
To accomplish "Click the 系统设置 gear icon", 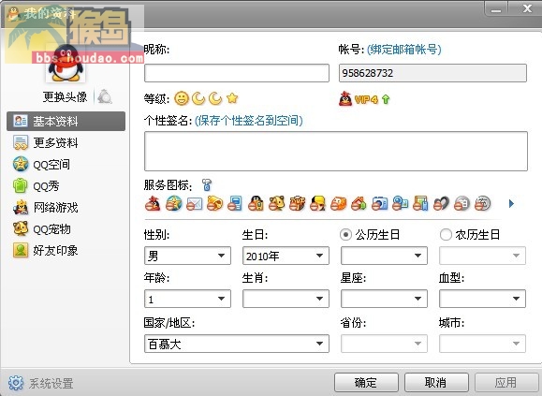I will [16, 383].
